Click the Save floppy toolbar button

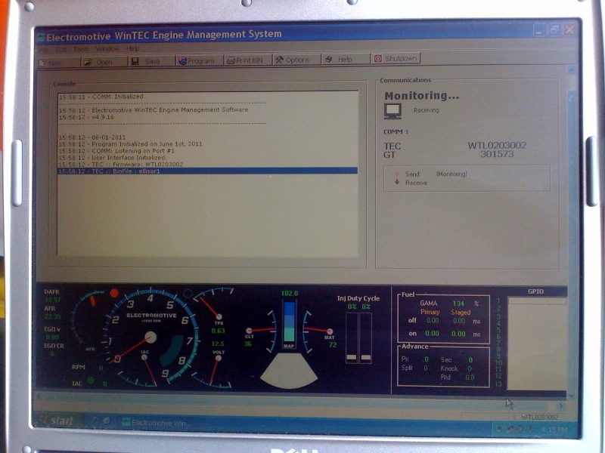(152, 61)
